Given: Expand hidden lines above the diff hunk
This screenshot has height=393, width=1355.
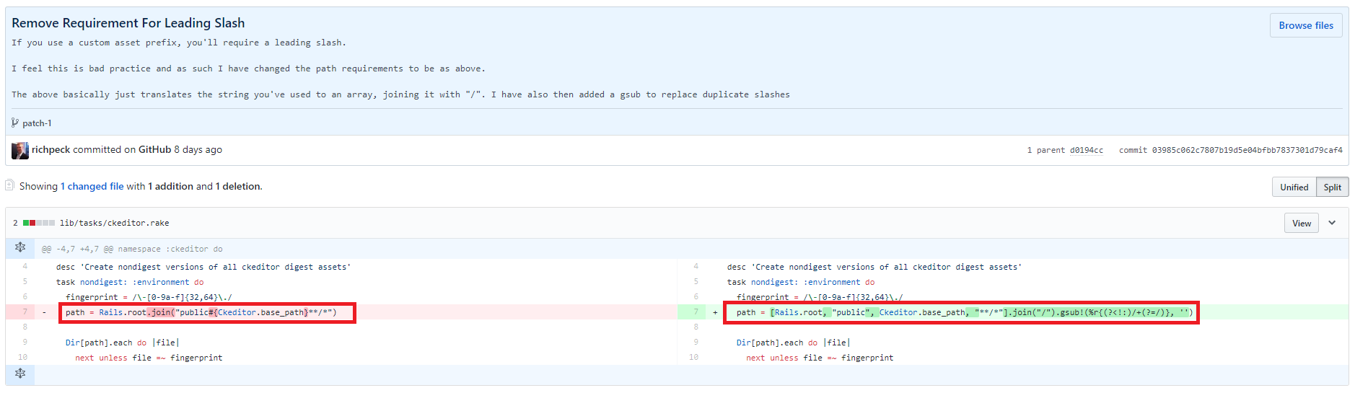Looking at the screenshot, I should 20,247.
